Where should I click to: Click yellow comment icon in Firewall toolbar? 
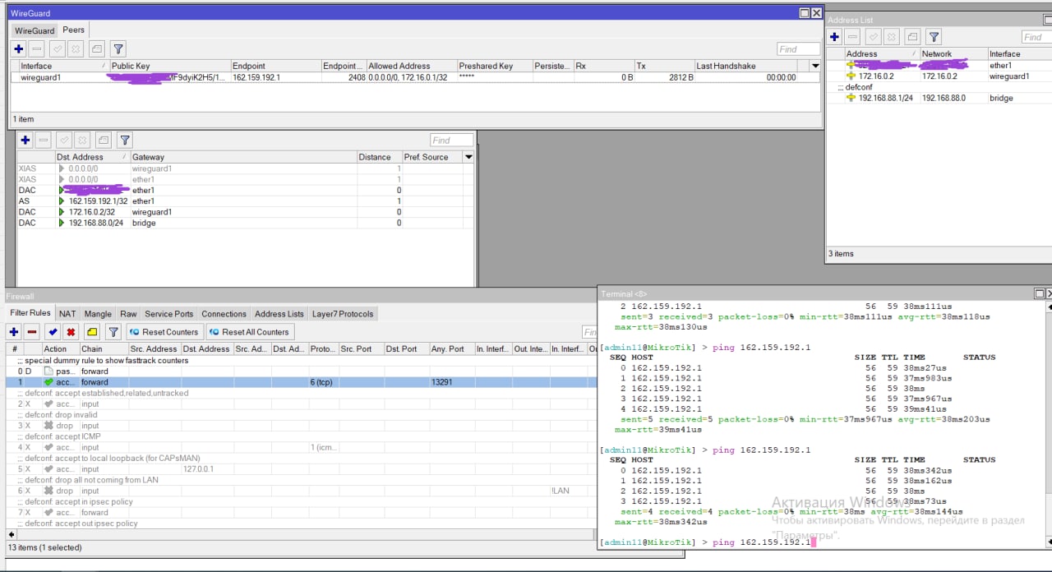[x=92, y=332]
